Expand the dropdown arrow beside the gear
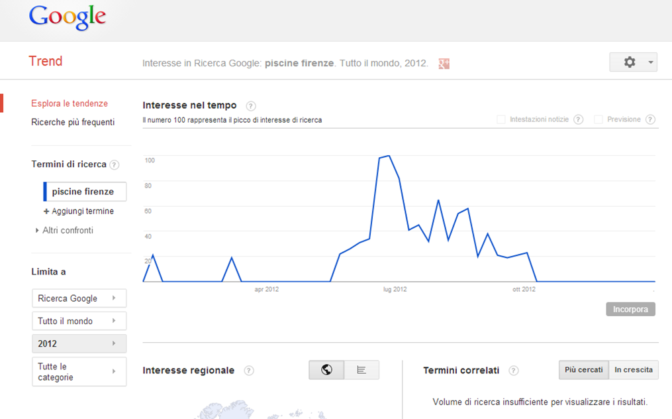 pyautogui.click(x=651, y=62)
